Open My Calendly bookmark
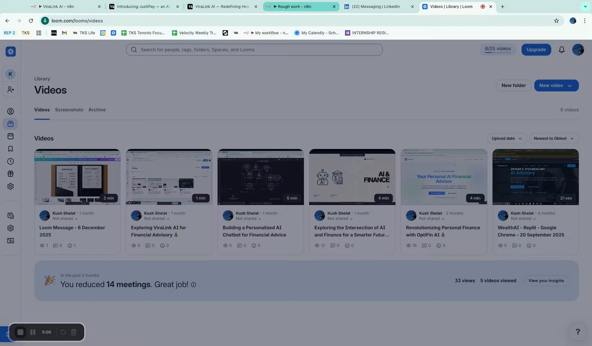Image resolution: width=592 pixels, height=346 pixels. tap(316, 33)
